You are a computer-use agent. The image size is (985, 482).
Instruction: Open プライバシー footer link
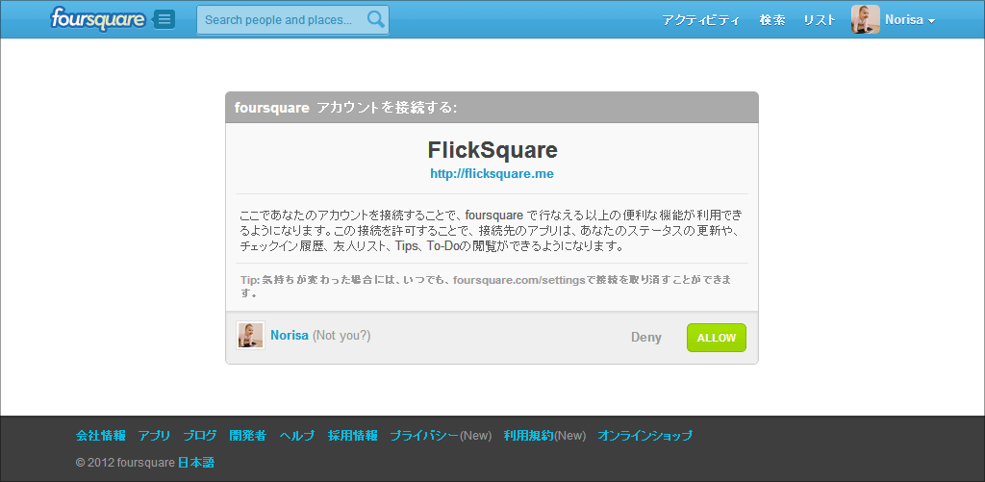[x=424, y=436]
